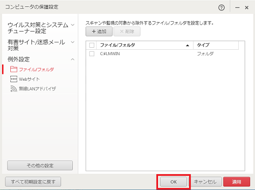Open help via question mark icon
The height and width of the screenshot is (190, 255).
pyautogui.click(x=222, y=7)
